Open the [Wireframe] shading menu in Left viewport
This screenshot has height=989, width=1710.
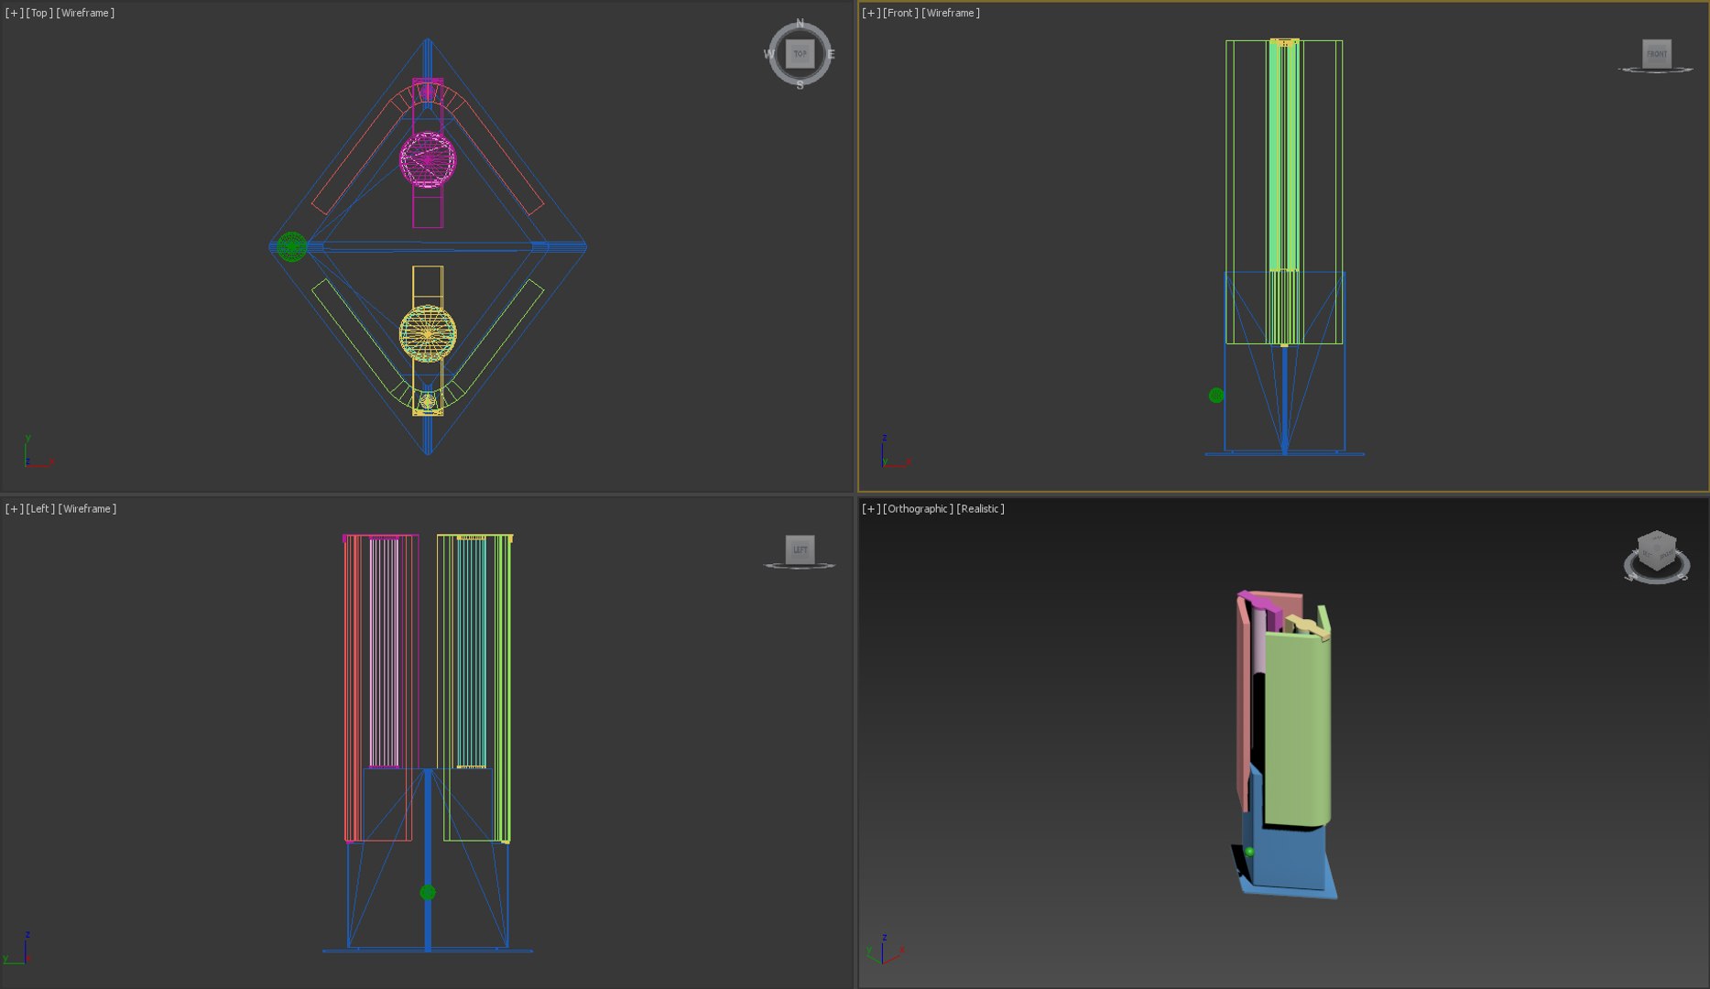[87, 508]
